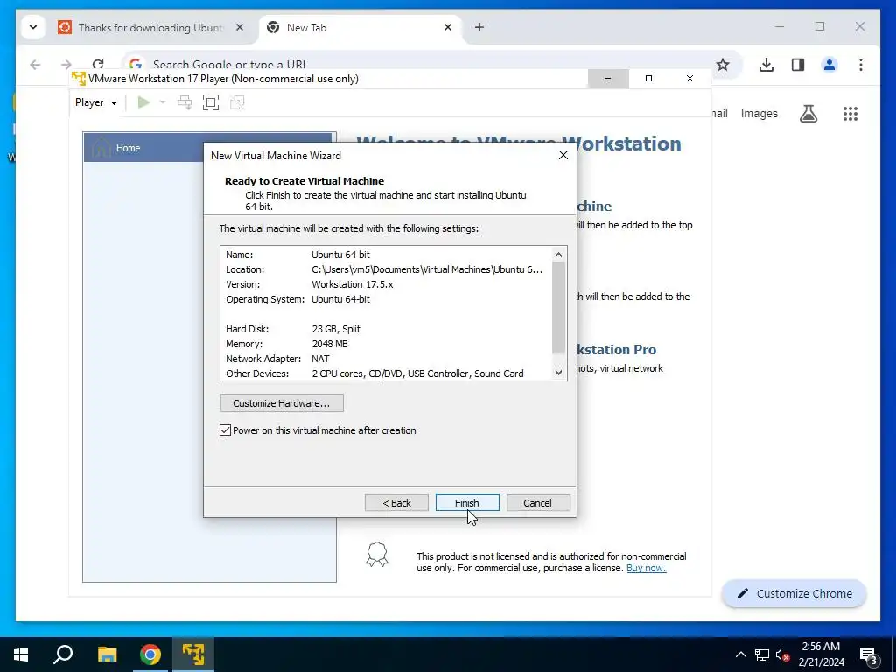Image resolution: width=896 pixels, height=672 pixels.
Task: Click Finish to create the virtual machine
Action: coord(467,503)
